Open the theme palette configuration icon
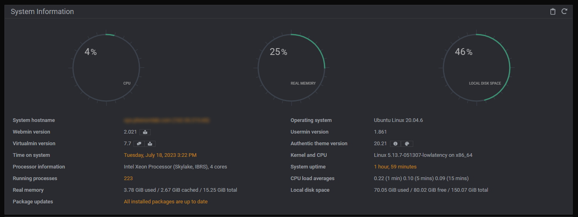Image resolution: width=578 pixels, height=217 pixels. [x=407, y=144]
